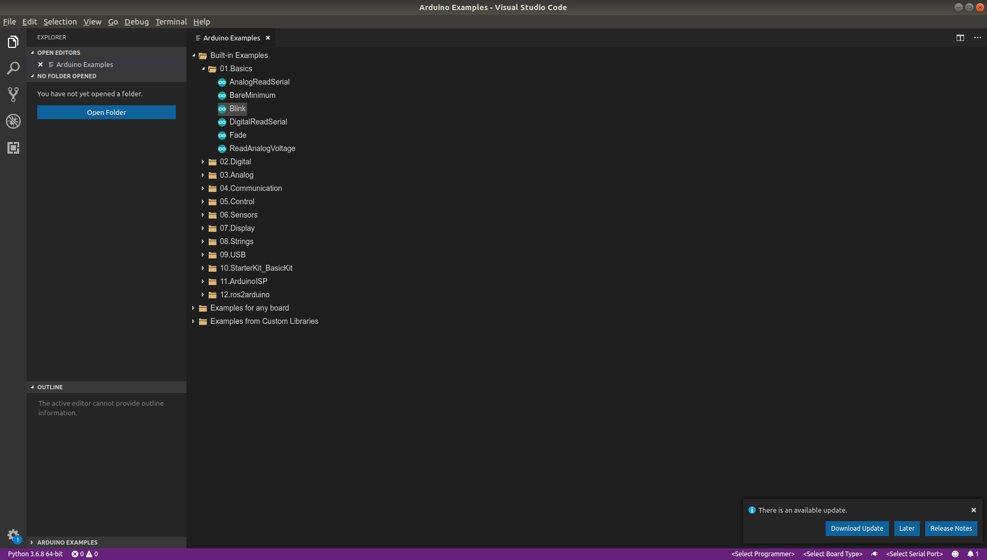
Task: Open the Debug menu
Action: pos(137,22)
